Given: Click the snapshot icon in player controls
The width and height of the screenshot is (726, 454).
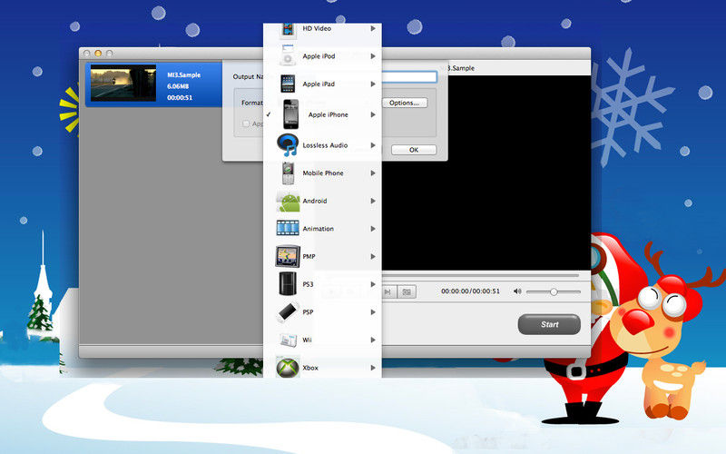Looking at the screenshot, I should click(x=407, y=291).
